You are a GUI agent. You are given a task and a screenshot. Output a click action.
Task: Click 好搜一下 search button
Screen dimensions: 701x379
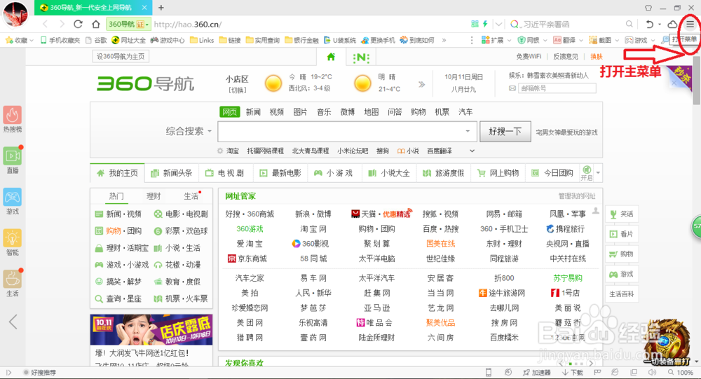click(x=505, y=132)
